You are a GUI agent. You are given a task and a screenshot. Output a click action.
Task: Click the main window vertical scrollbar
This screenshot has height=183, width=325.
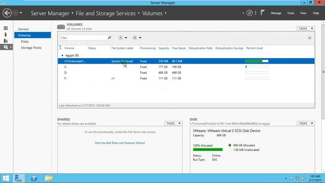(x=323, y=72)
